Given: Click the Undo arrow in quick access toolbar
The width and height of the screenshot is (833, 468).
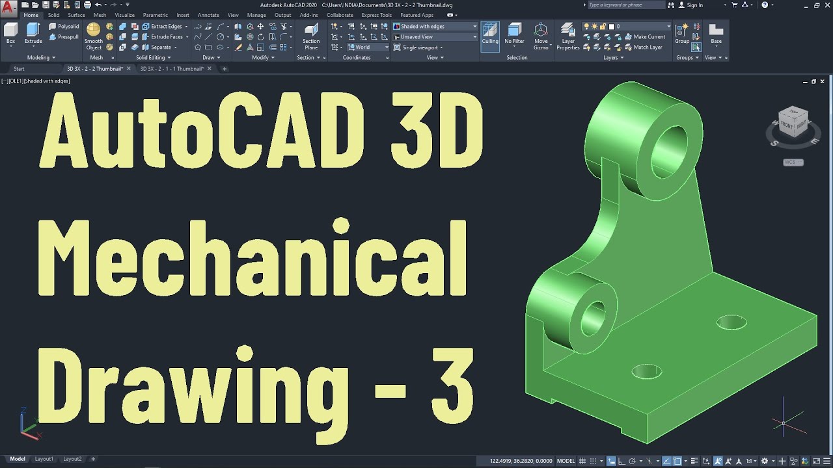Looking at the screenshot, I should [x=98, y=5].
